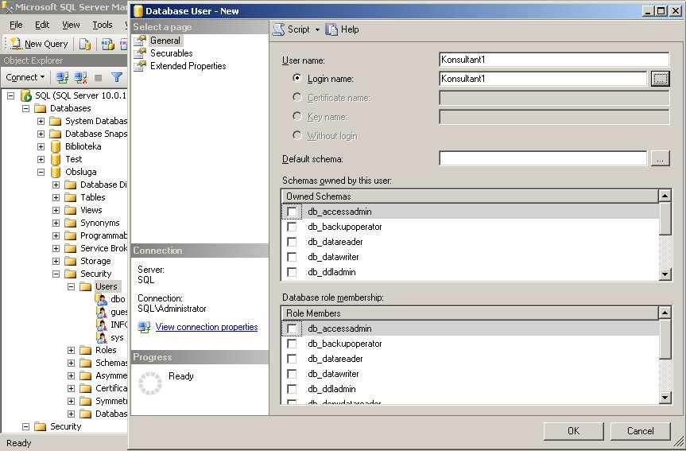Collapse the Databases node
The image size is (686, 451).
[x=25, y=108]
